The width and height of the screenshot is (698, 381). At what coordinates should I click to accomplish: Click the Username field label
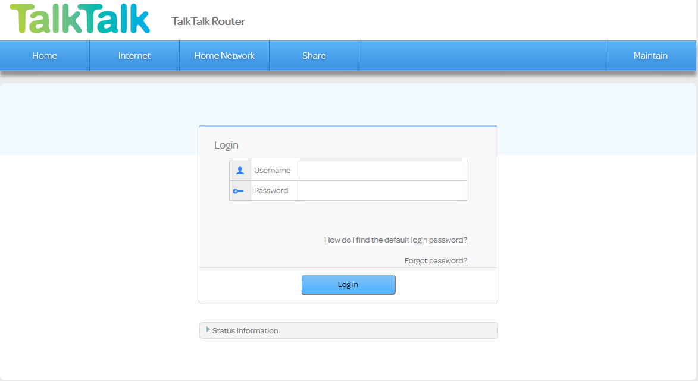click(272, 170)
